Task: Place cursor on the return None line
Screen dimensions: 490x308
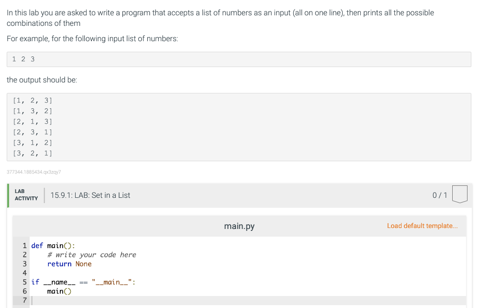Action: pyautogui.click(x=69, y=264)
